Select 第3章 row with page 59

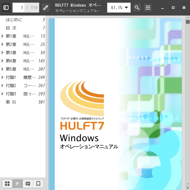tap(23, 53)
